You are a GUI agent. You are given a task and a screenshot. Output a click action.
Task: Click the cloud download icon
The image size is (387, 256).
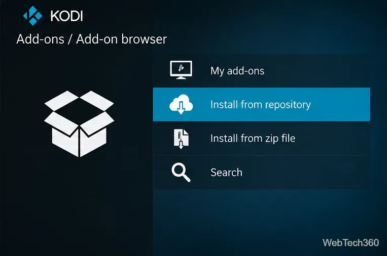click(181, 104)
